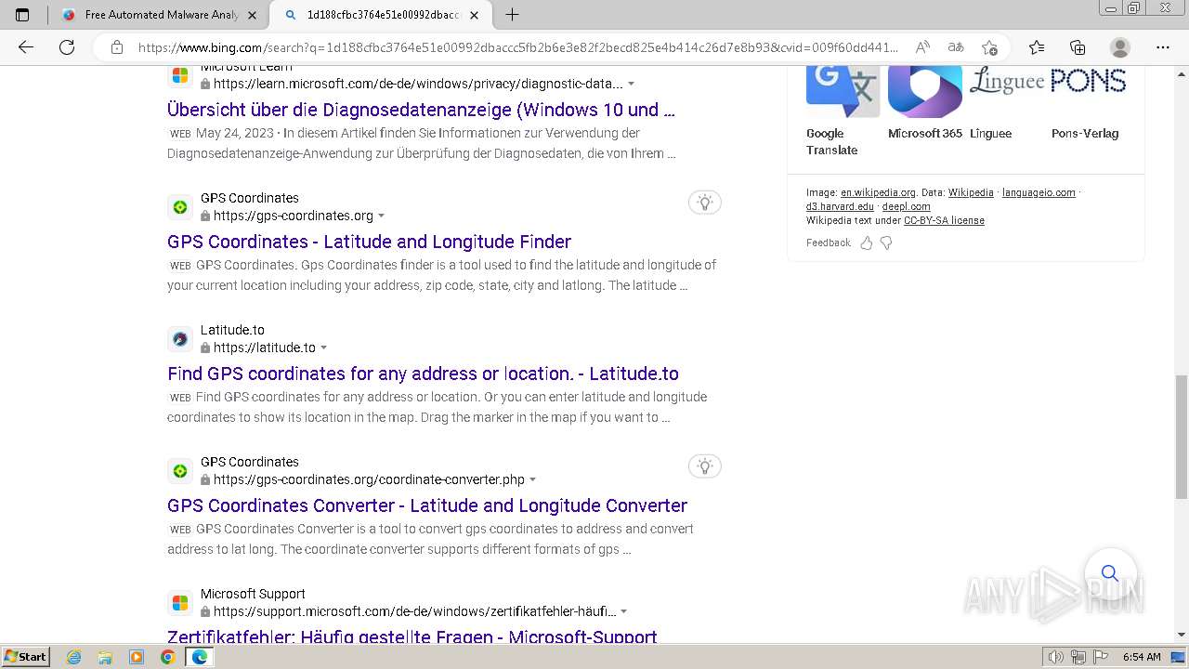Click favicon of GPS Coordinates Converter result
This screenshot has width=1189, height=669.
[x=180, y=470]
